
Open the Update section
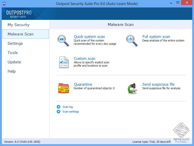[14, 62]
